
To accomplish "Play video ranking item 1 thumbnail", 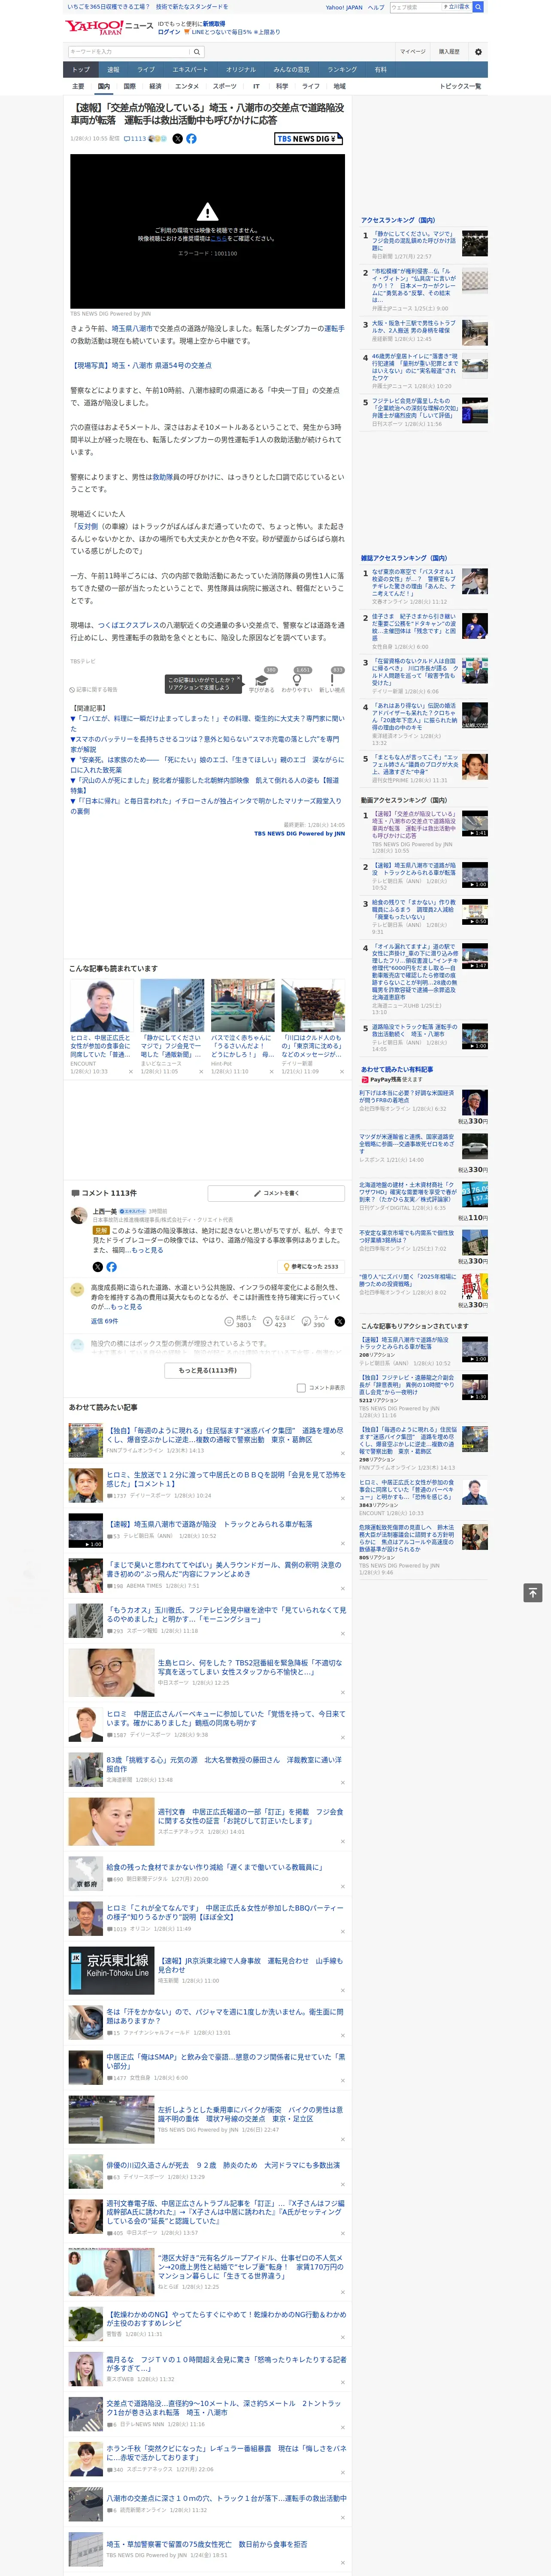I will 474,823.
